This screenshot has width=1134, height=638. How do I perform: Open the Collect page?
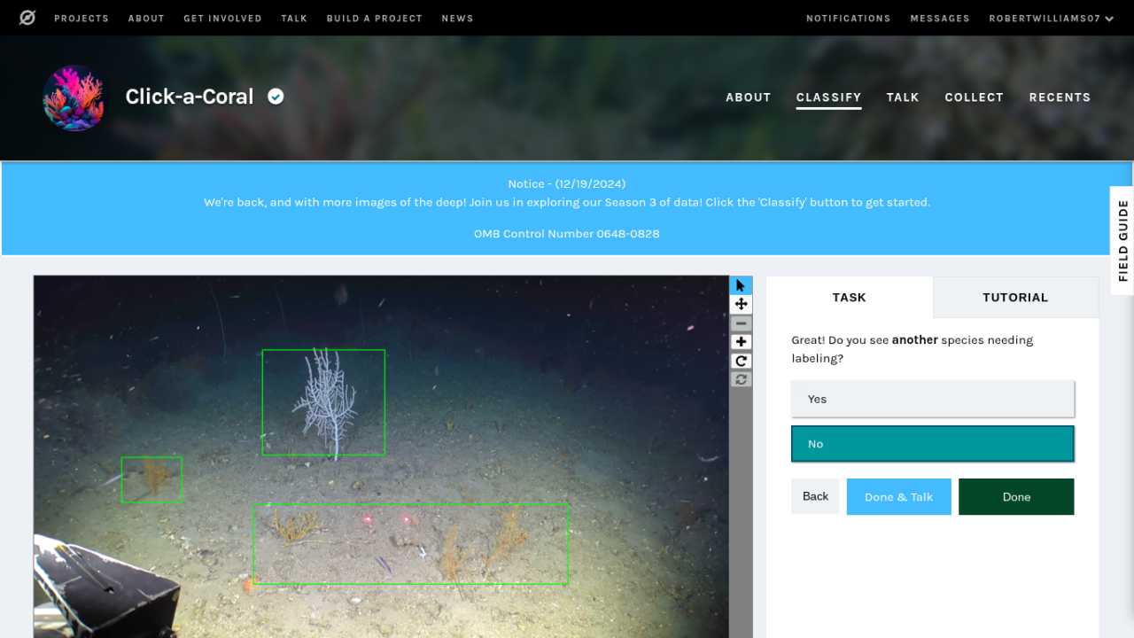click(x=974, y=97)
